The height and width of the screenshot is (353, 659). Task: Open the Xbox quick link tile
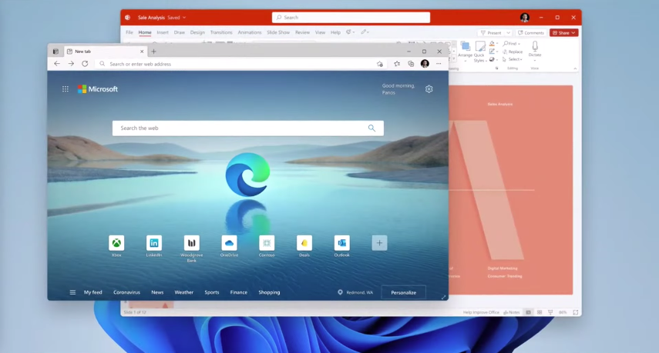click(x=116, y=243)
